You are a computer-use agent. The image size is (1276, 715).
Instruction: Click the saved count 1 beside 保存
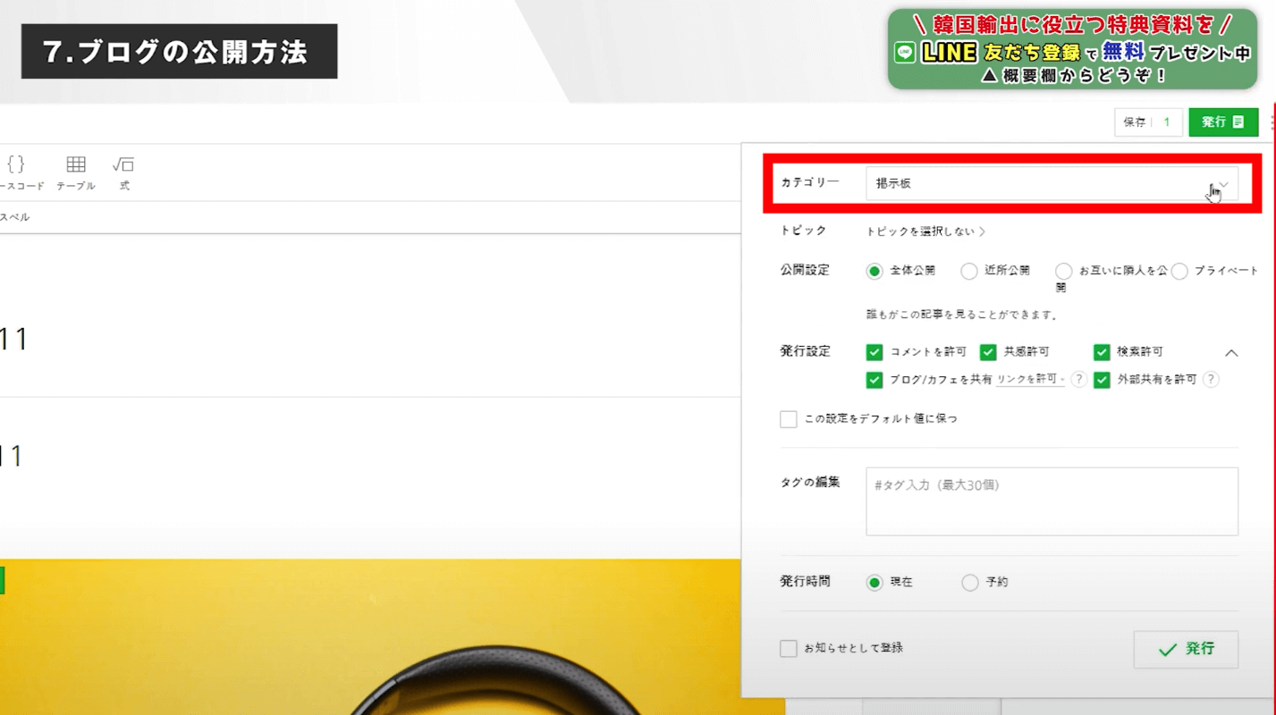click(1167, 122)
